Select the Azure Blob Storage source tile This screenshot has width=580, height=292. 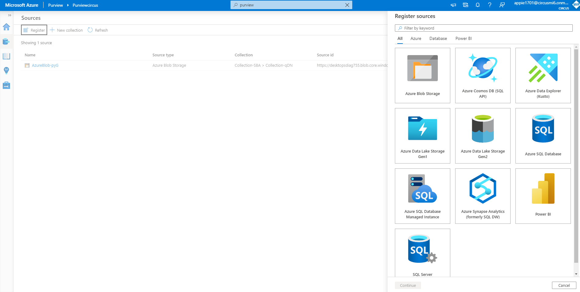pos(422,76)
